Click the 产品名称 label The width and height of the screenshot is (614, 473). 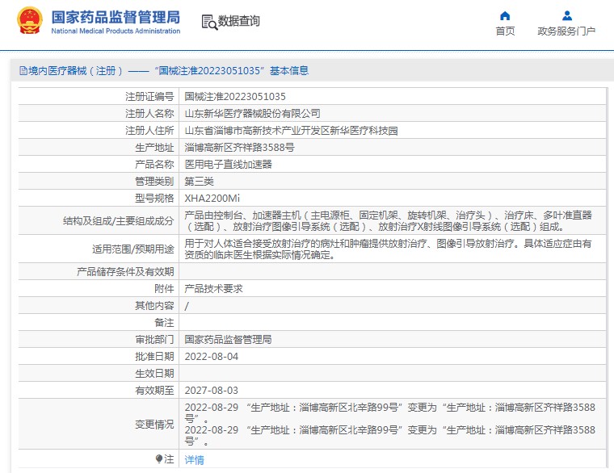[154, 165]
